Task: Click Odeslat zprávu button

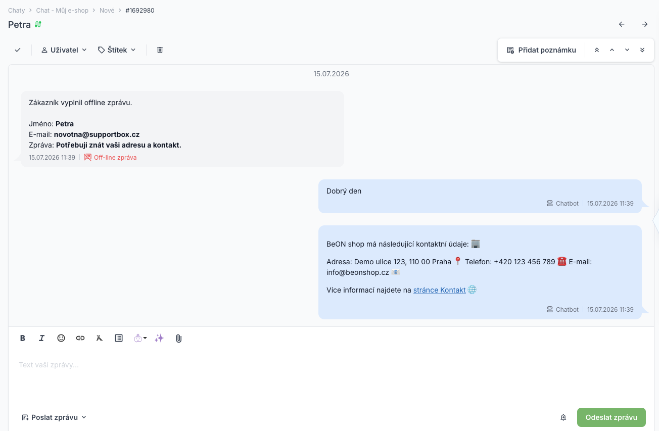Action: pos(611,417)
